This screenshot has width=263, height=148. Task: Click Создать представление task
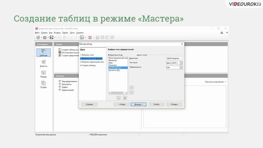pyautogui.click(x=69, y=55)
